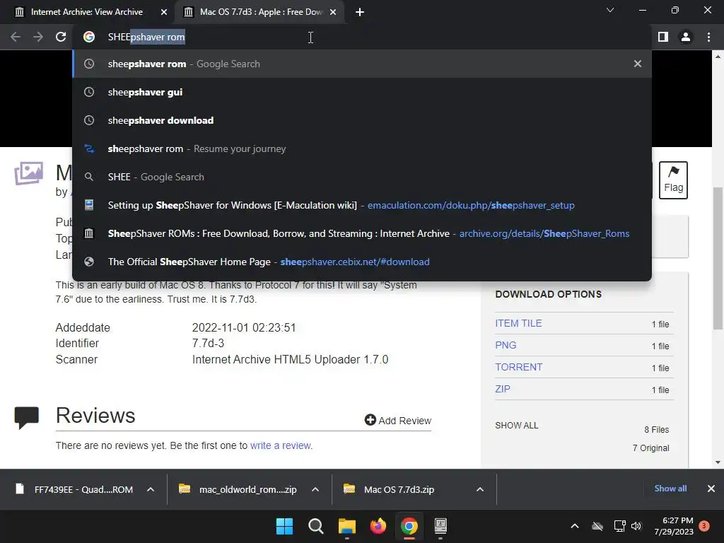
Task: Open TORRENT download option
Action: click(518, 367)
